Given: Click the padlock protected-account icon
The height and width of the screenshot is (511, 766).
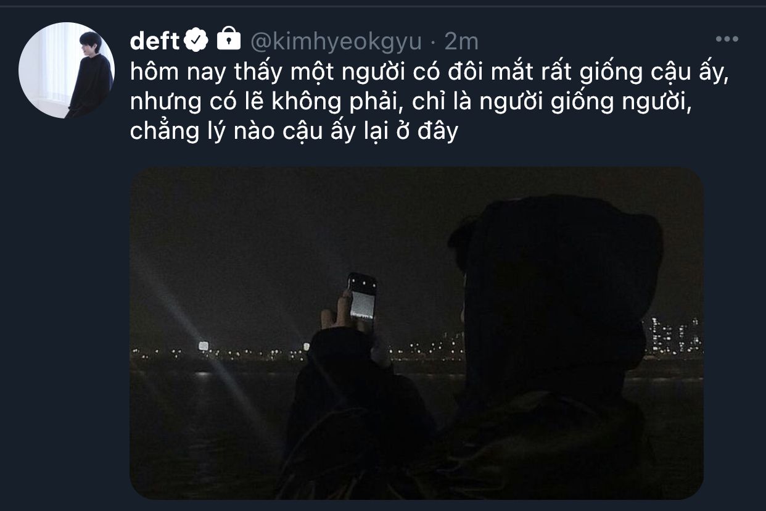Looking at the screenshot, I should click(x=229, y=39).
